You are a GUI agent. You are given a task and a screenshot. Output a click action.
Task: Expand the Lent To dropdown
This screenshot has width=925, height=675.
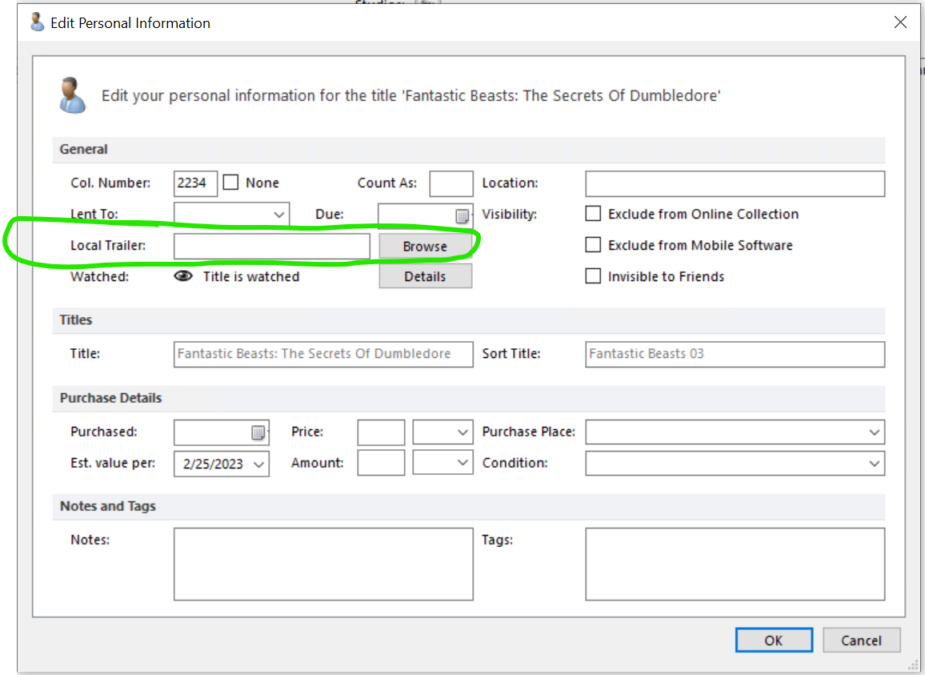click(279, 215)
